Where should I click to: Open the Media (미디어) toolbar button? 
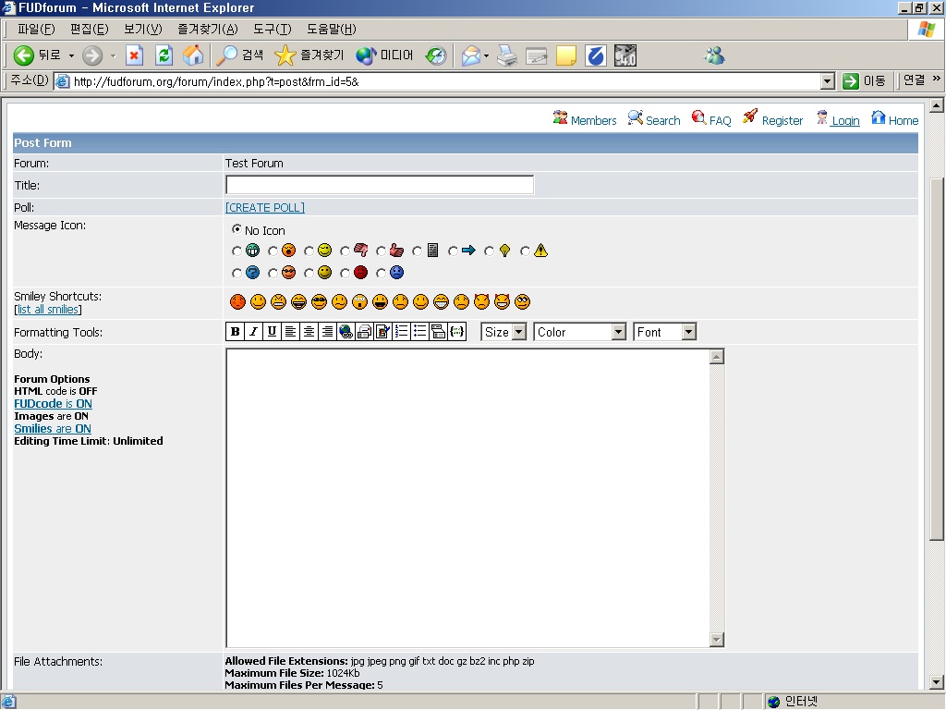[384, 55]
